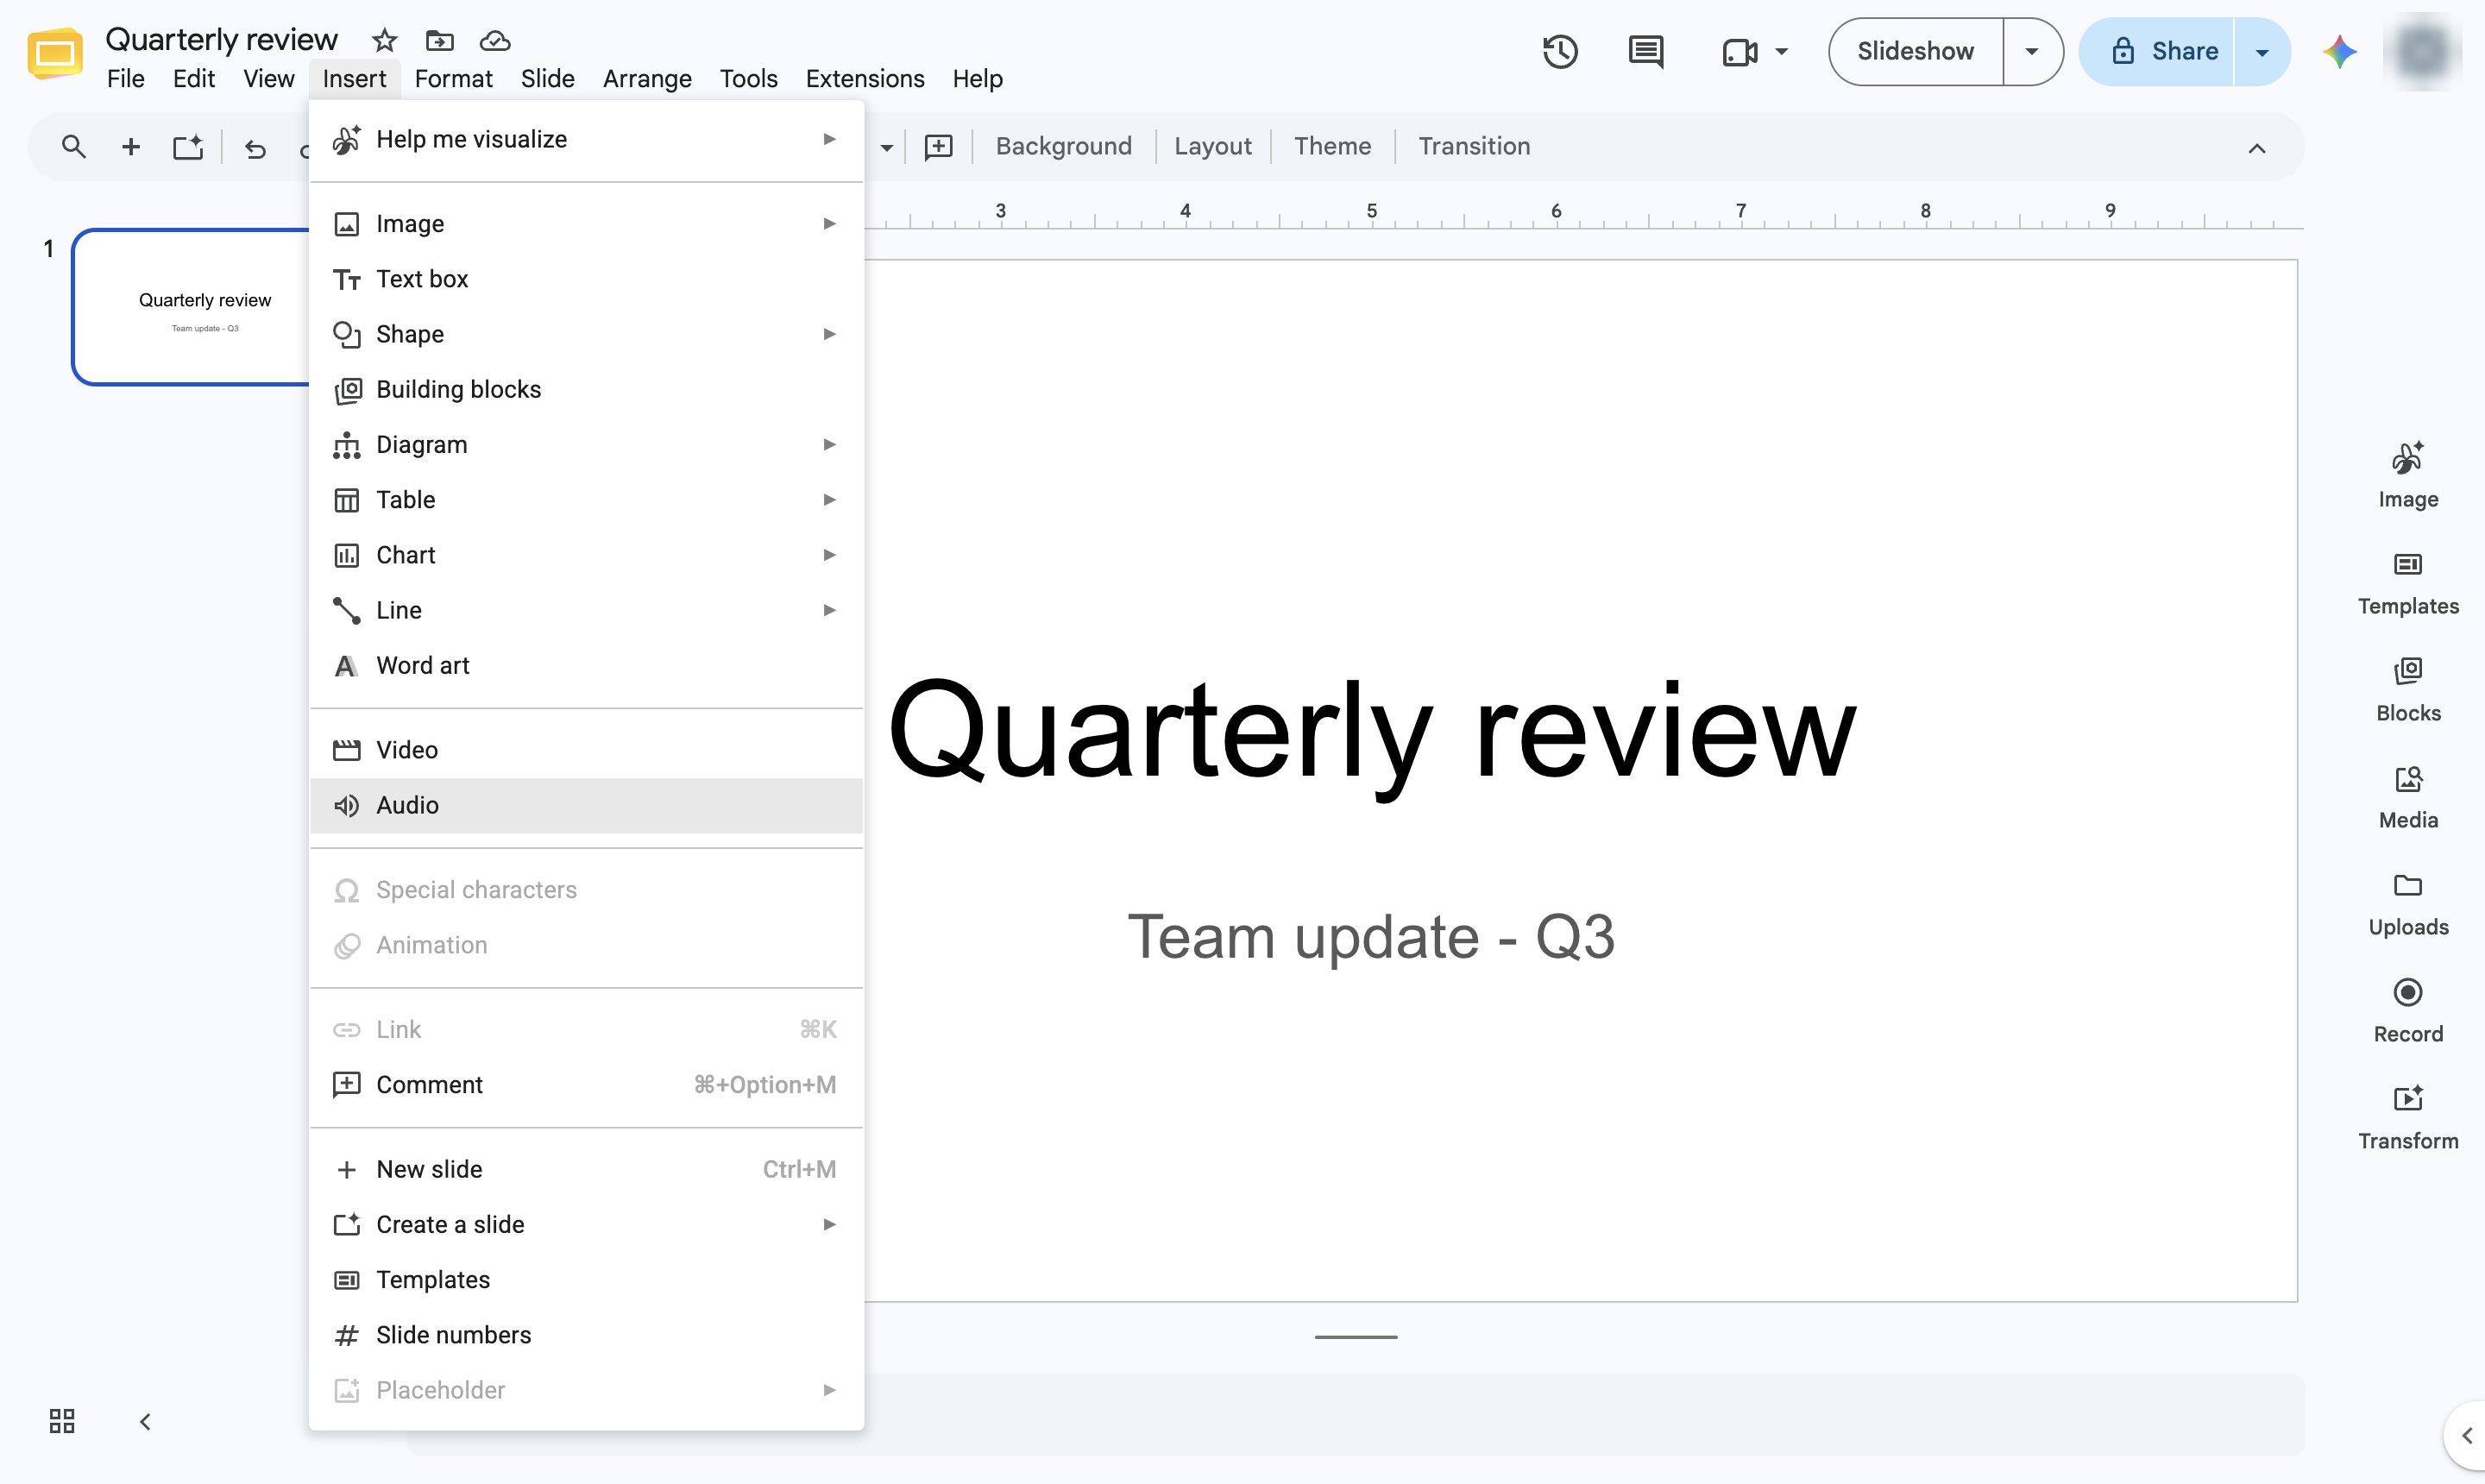The height and width of the screenshot is (1484, 2485).
Task: Click the undo arrow icon
Action: (255, 149)
